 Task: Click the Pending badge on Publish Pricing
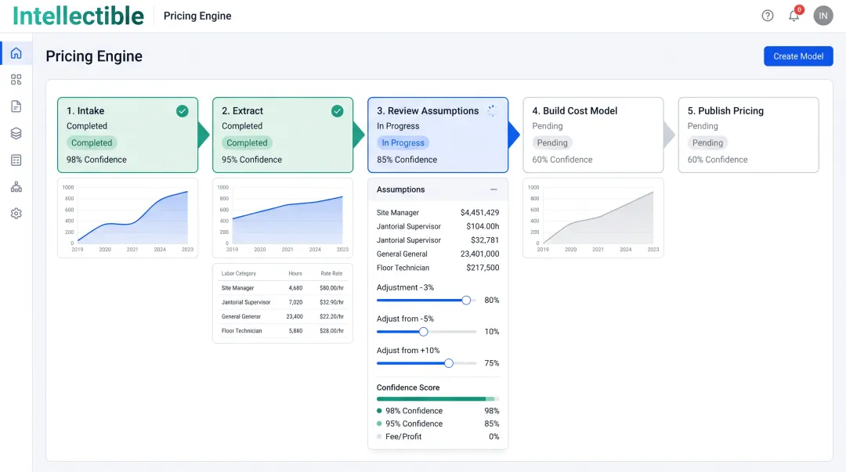(707, 143)
